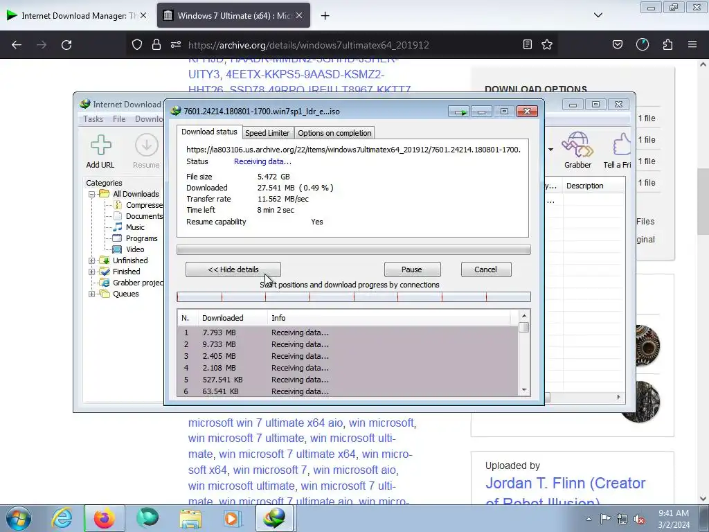Click the IDM list horizontal scroll right arrow
The width and height of the screenshot is (709, 532).
618,397
